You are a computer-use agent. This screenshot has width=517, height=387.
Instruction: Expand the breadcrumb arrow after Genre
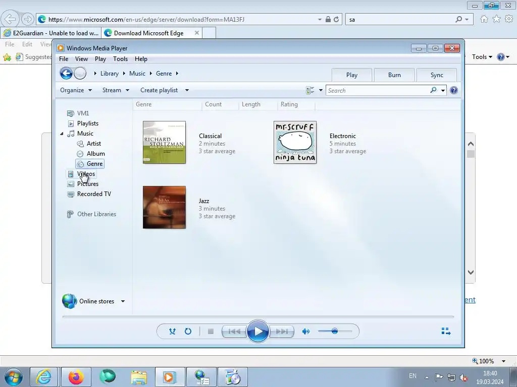[177, 74]
